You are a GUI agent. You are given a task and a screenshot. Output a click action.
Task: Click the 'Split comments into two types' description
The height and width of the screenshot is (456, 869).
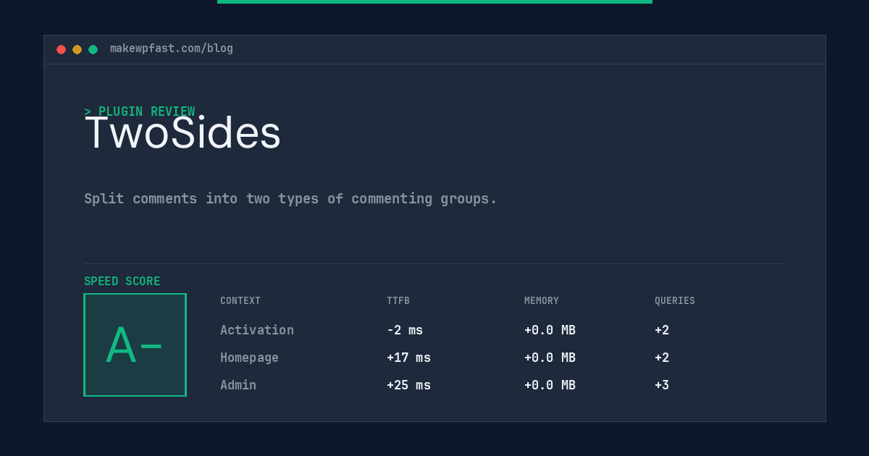click(290, 198)
